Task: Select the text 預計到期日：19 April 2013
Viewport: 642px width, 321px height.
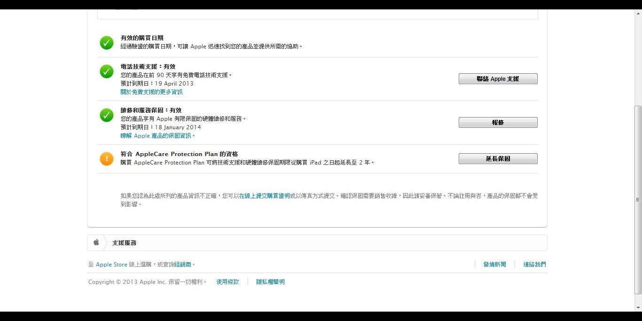Action: (x=157, y=84)
